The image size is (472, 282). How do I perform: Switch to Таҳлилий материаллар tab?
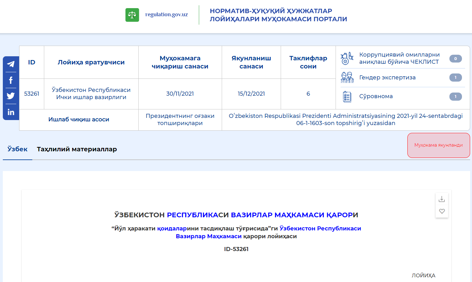coord(77,149)
